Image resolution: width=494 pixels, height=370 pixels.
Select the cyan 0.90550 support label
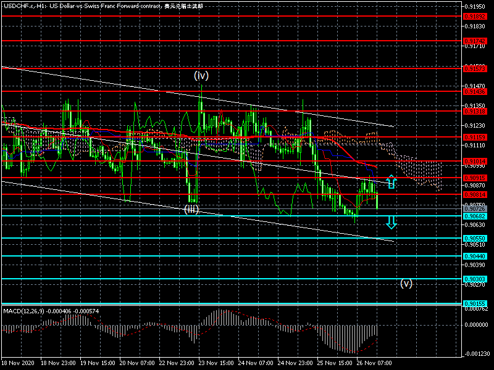[x=475, y=238]
